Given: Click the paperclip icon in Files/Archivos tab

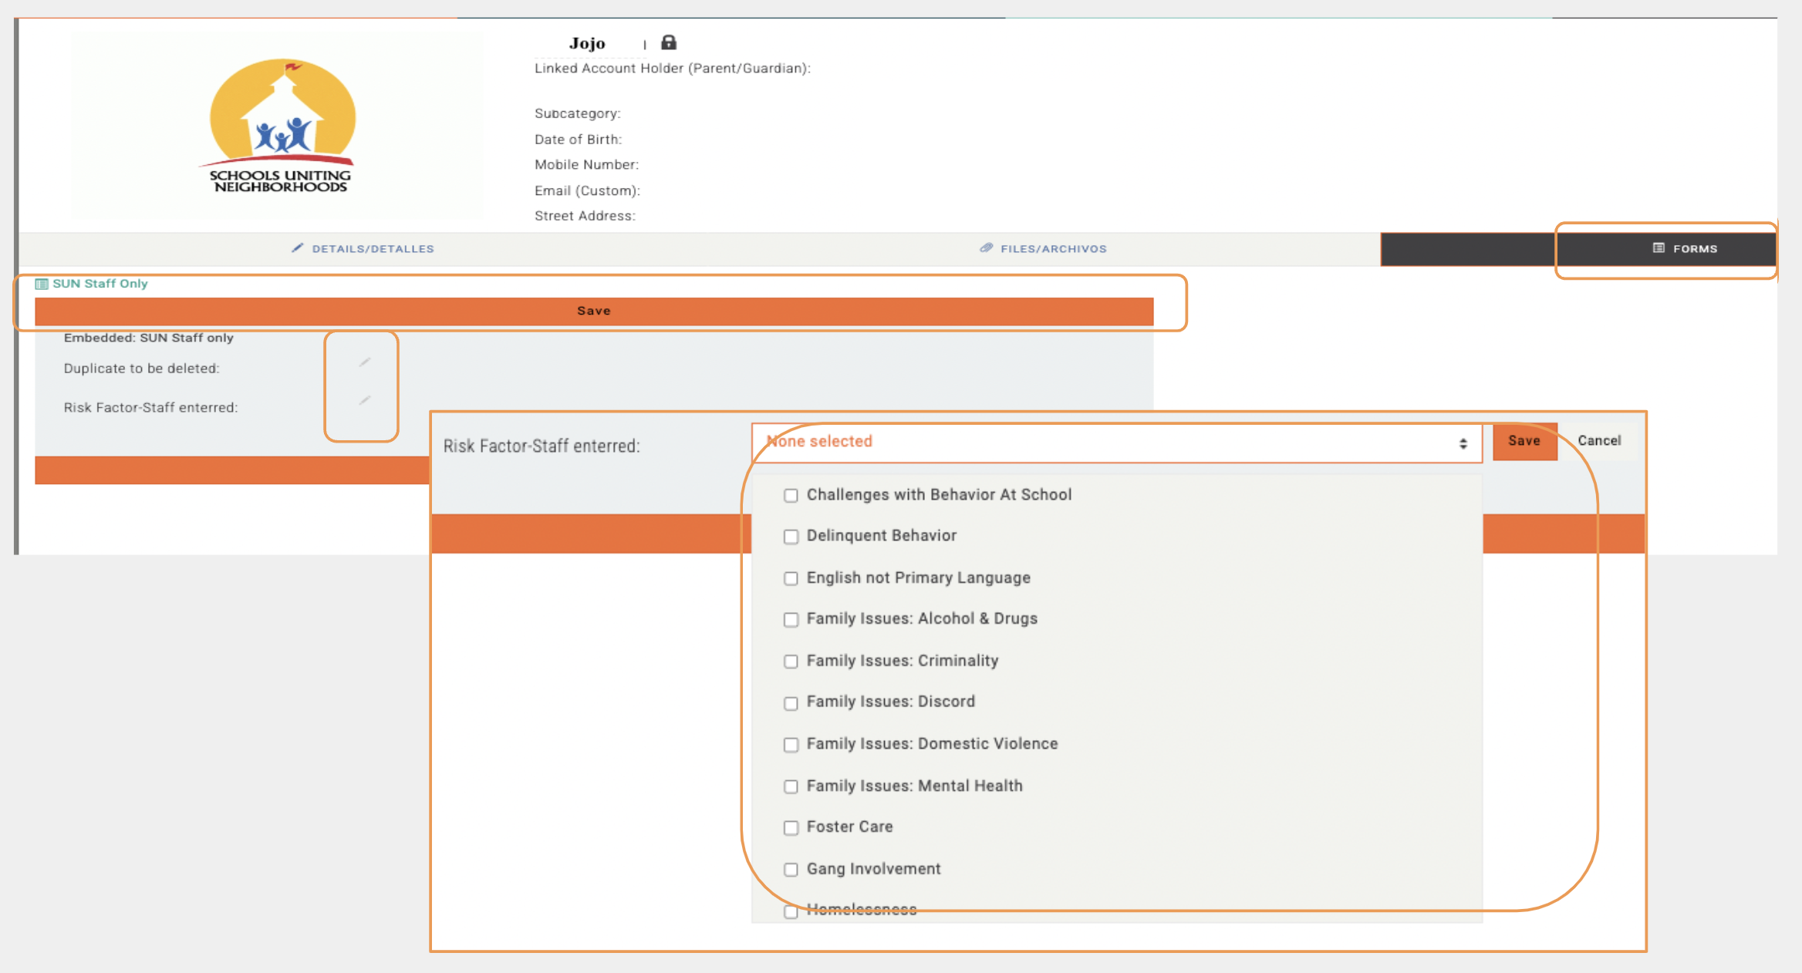Looking at the screenshot, I should point(986,248).
